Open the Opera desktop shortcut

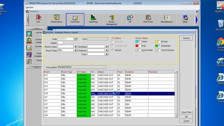tap(220, 97)
